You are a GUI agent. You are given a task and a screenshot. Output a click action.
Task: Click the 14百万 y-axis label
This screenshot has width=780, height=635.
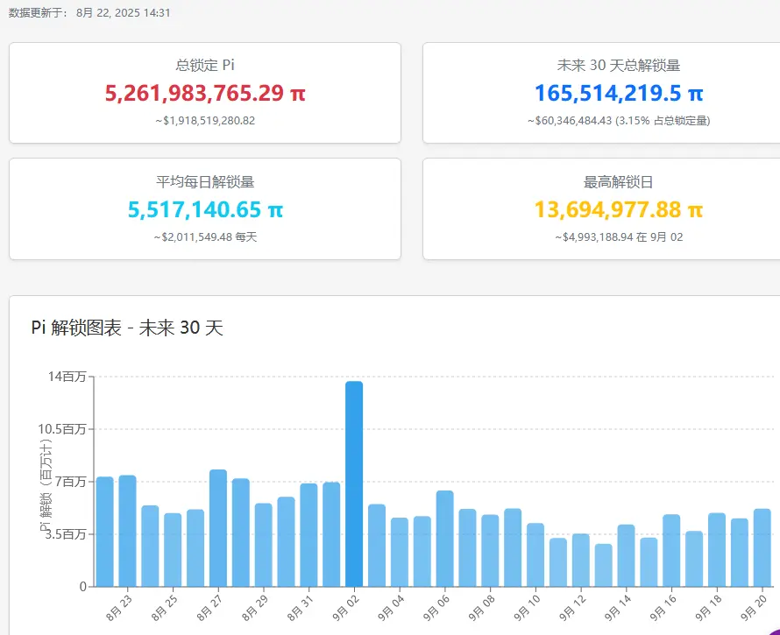click(x=67, y=377)
